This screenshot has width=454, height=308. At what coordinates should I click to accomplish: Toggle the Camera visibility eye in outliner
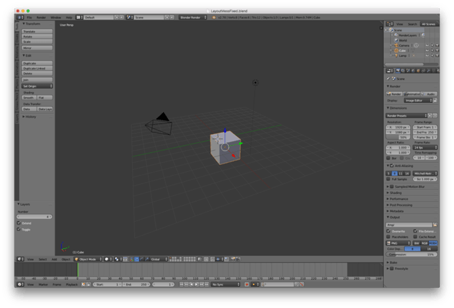coord(427,45)
